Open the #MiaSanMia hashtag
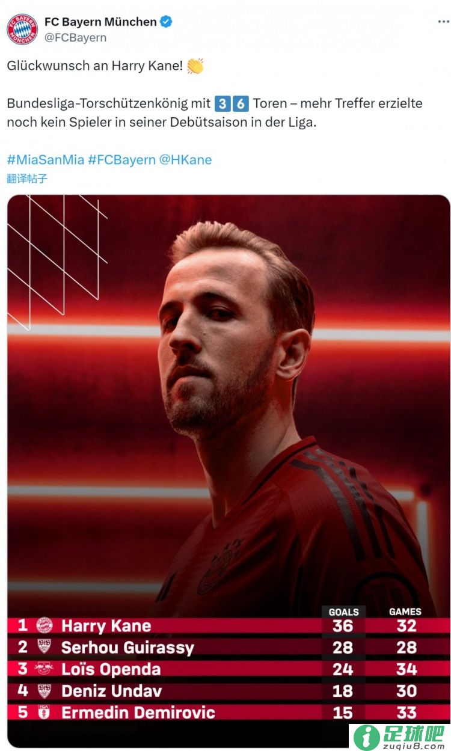Image resolution: width=451 pixels, height=751 pixels. (46, 160)
